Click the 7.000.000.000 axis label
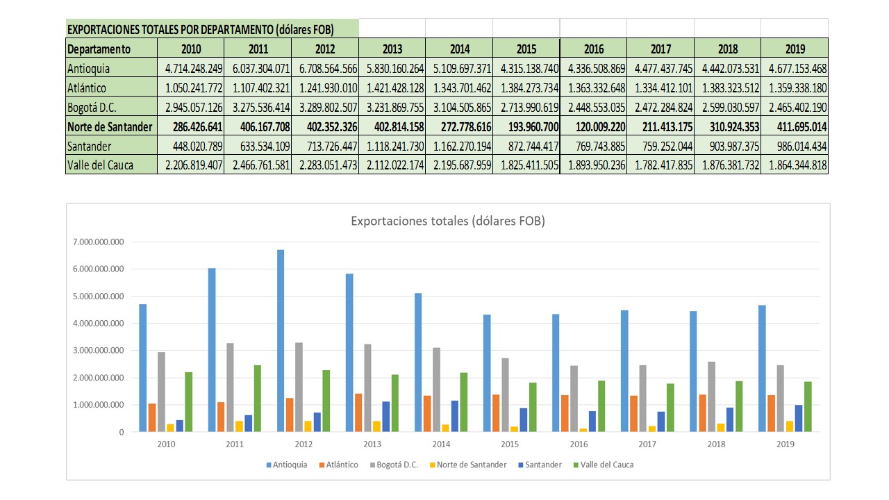This screenshot has width=889, height=500. 99,243
